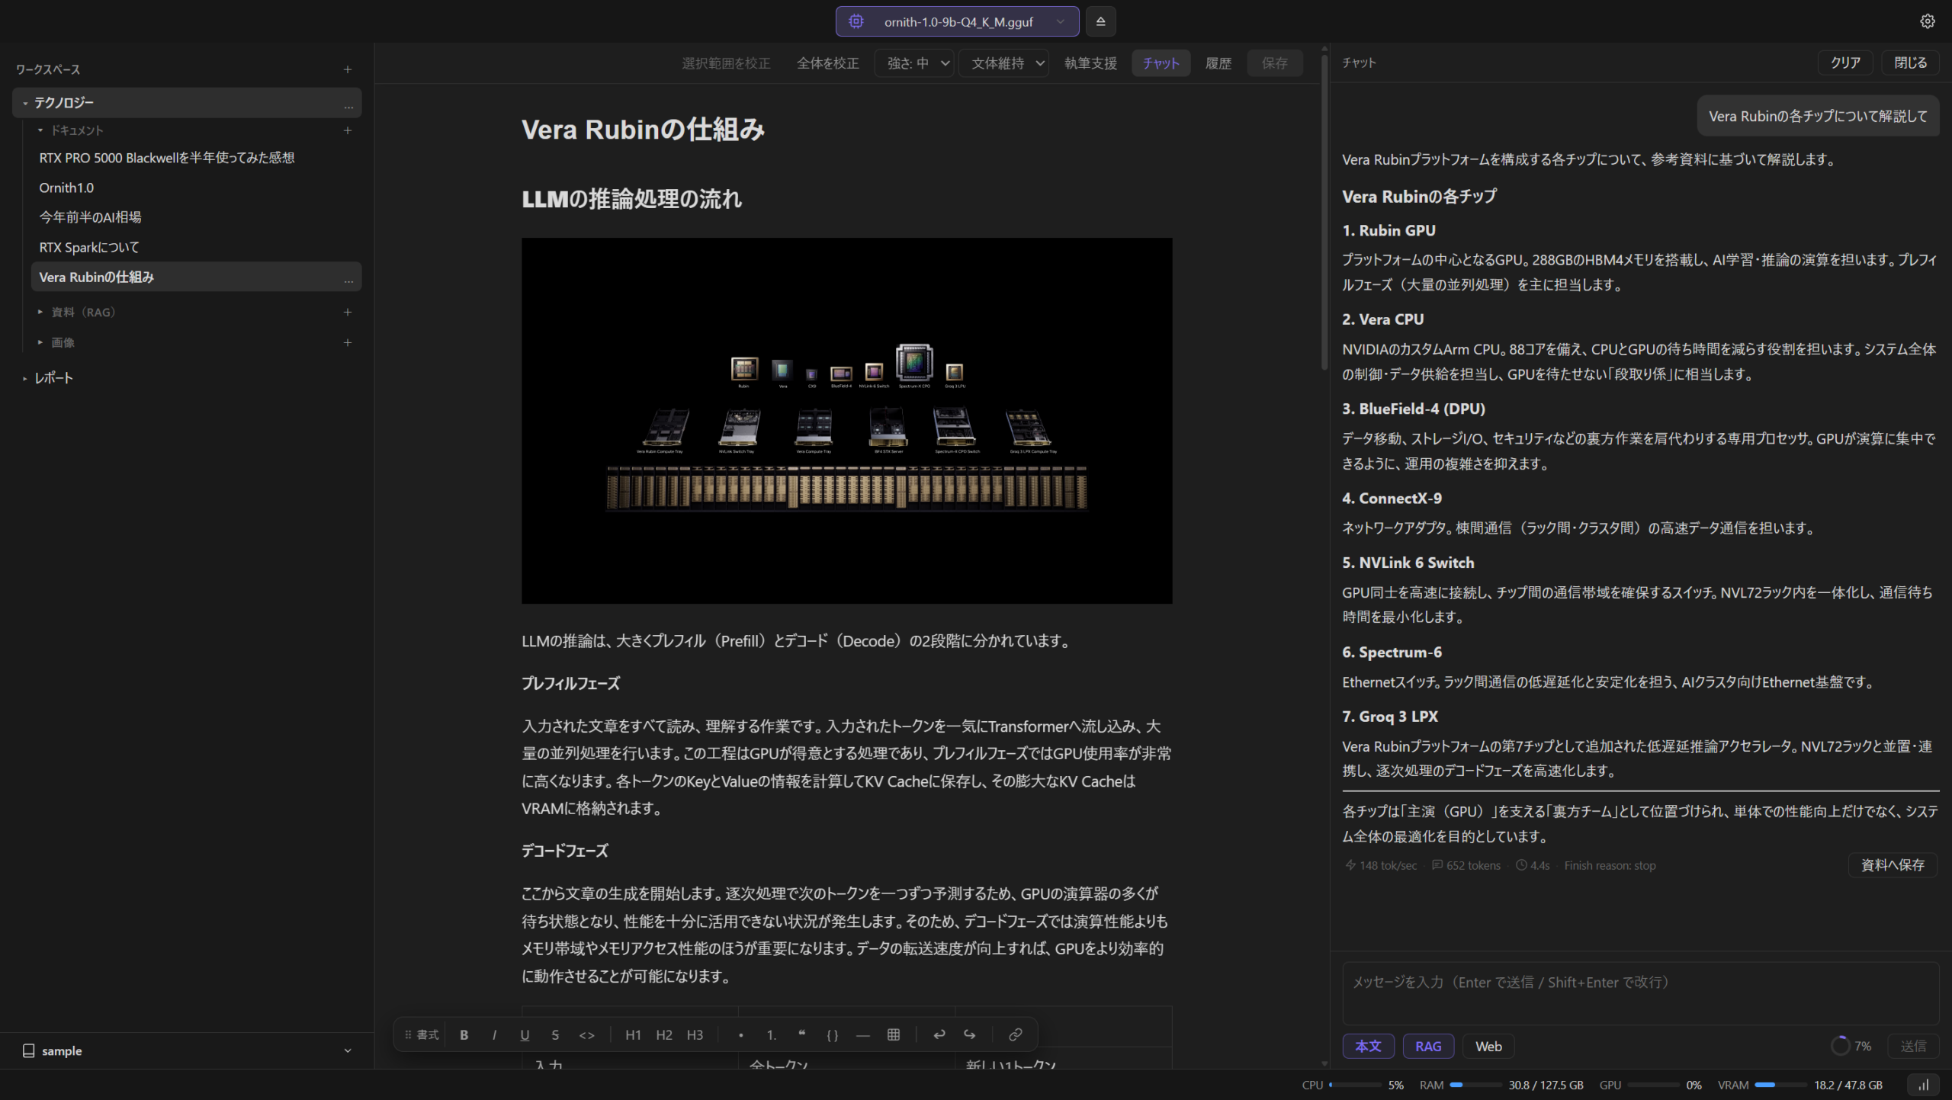Collapse the テクノロジー workspace tree
The image size is (1952, 1100).
tap(25, 103)
